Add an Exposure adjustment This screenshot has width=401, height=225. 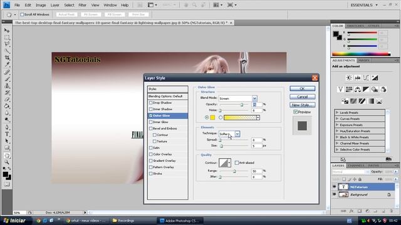pos(375,77)
